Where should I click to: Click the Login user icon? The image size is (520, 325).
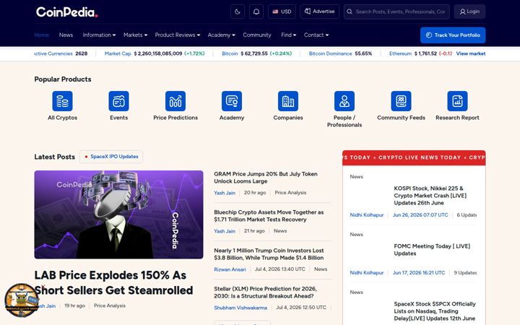tap(463, 12)
